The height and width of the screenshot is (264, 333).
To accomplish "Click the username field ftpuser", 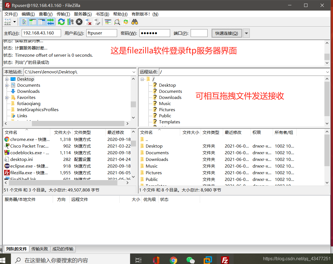I will [102, 33].
